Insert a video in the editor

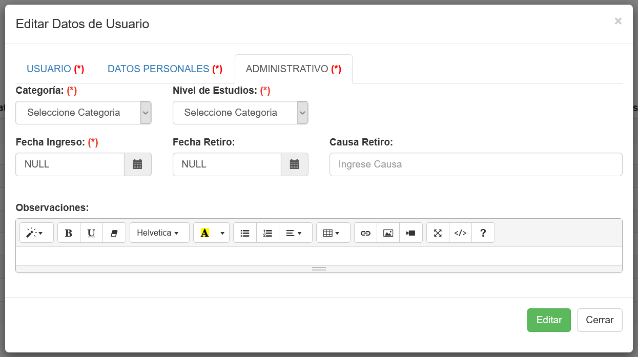pos(410,233)
